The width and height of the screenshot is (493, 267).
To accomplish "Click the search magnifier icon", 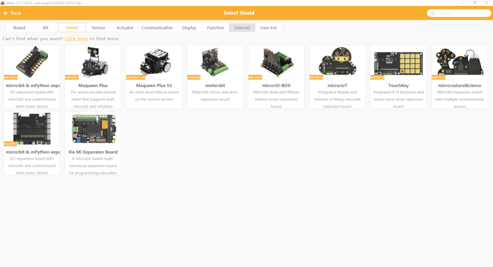I will pos(433,13).
